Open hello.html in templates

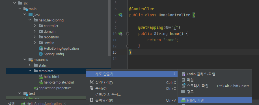(51, 77)
